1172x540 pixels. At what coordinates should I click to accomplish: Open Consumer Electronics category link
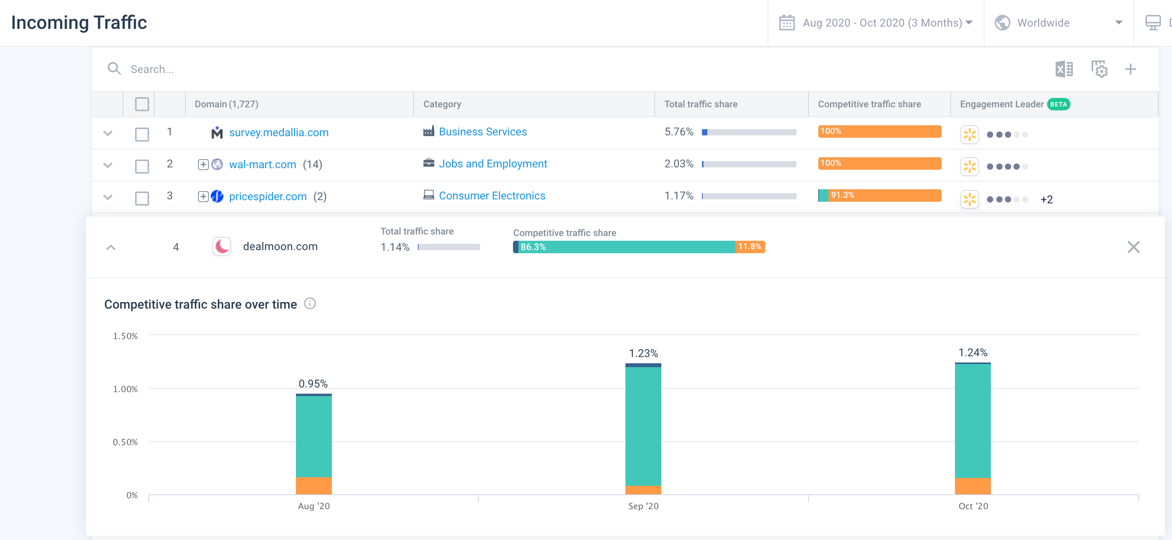click(492, 195)
